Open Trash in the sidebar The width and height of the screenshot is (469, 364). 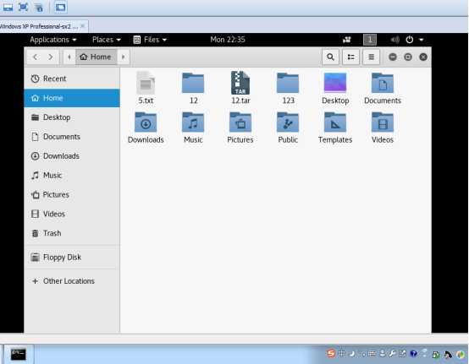point(72,233)
